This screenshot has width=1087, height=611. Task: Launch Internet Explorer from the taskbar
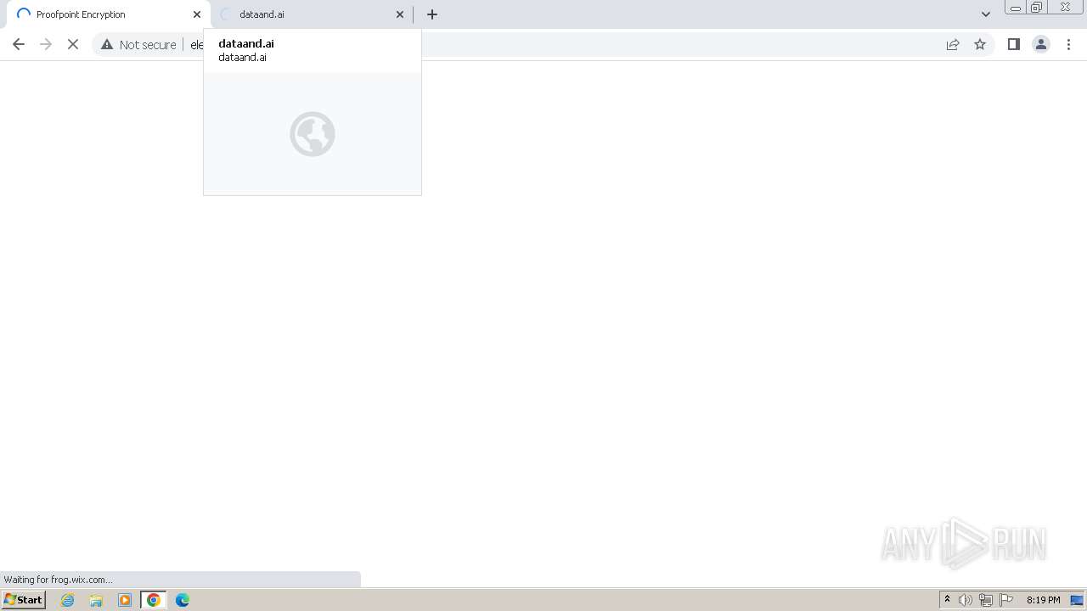tap(68, 600)
